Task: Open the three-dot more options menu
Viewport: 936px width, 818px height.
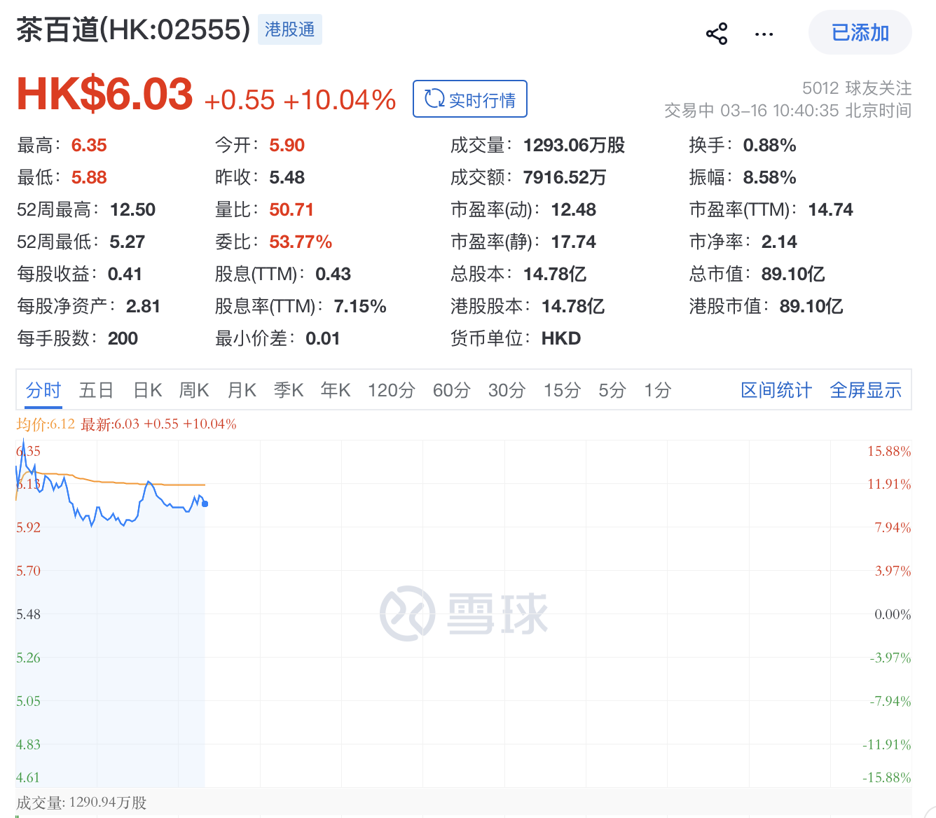Action: 764,34
